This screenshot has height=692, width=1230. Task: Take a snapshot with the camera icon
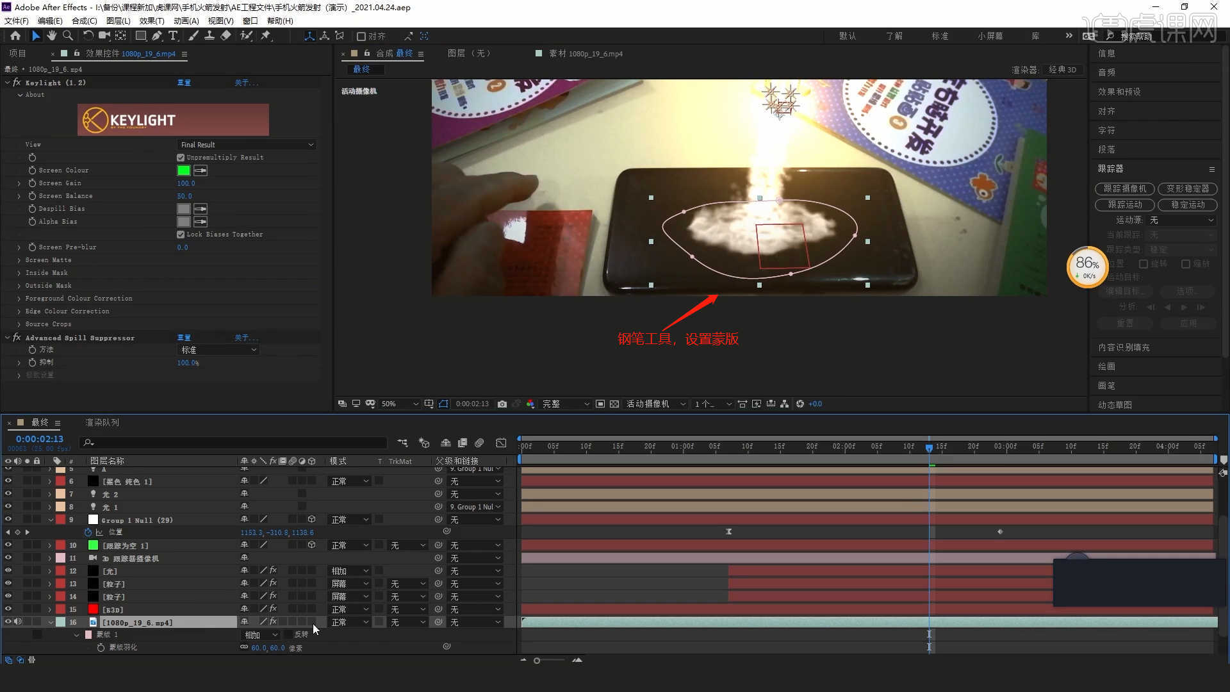pyautogui.click(x=502, y=404)
